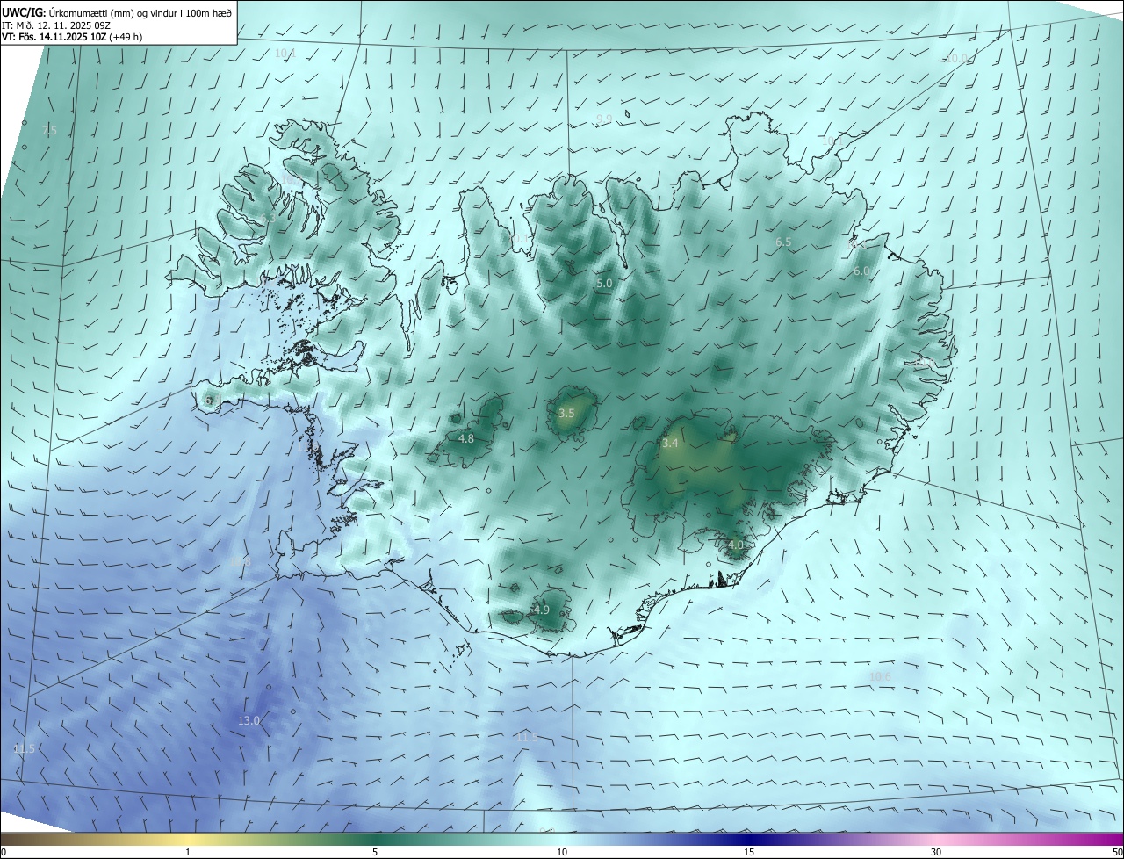
Task: Click the 4.9 value label
Action: pyautogui.click(x=541, y=610)
